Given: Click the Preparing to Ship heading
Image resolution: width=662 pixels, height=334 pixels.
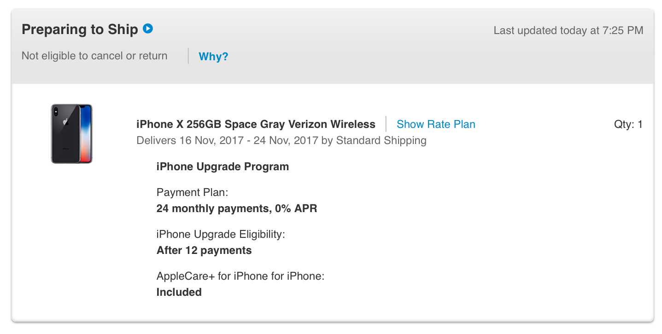Looking at the screenshot, I should pos(80,29).
